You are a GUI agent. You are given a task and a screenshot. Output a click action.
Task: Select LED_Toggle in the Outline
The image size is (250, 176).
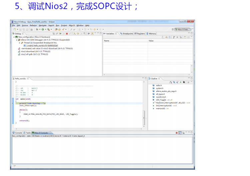tap(163, 100)
